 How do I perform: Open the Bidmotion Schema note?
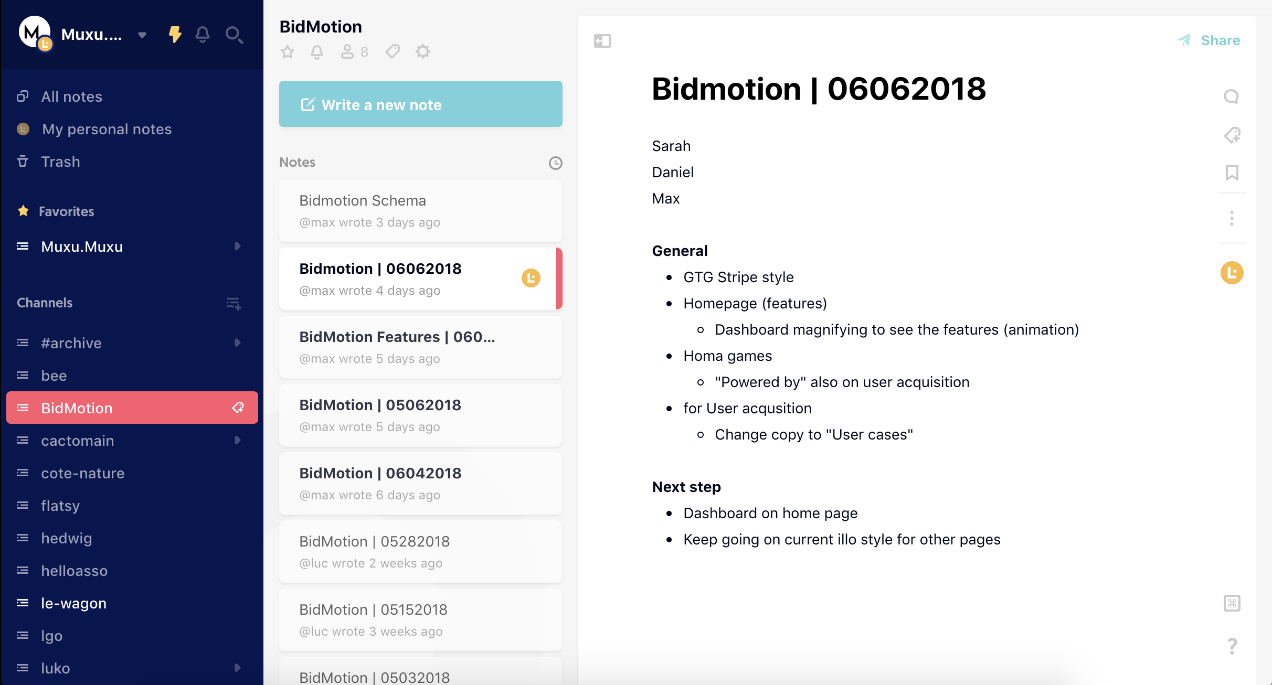point(421,211)
